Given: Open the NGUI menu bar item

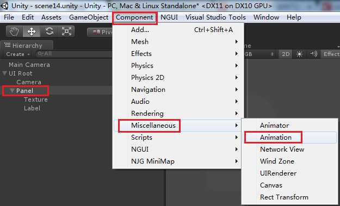Looking at the screenshot, I should (x=169, y=17).
